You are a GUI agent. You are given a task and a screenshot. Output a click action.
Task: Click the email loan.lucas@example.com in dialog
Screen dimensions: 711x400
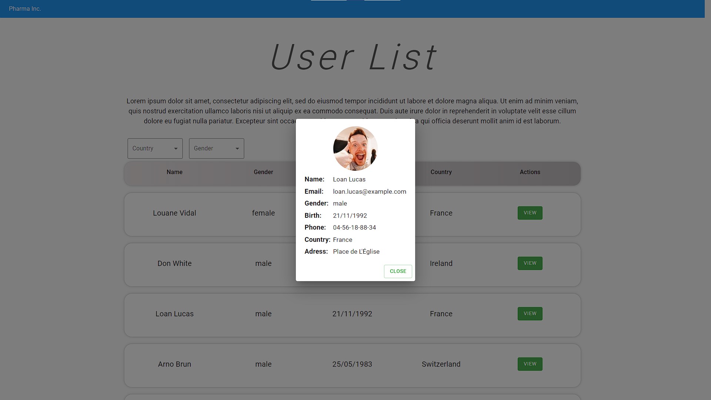click(x=369, y=191)
